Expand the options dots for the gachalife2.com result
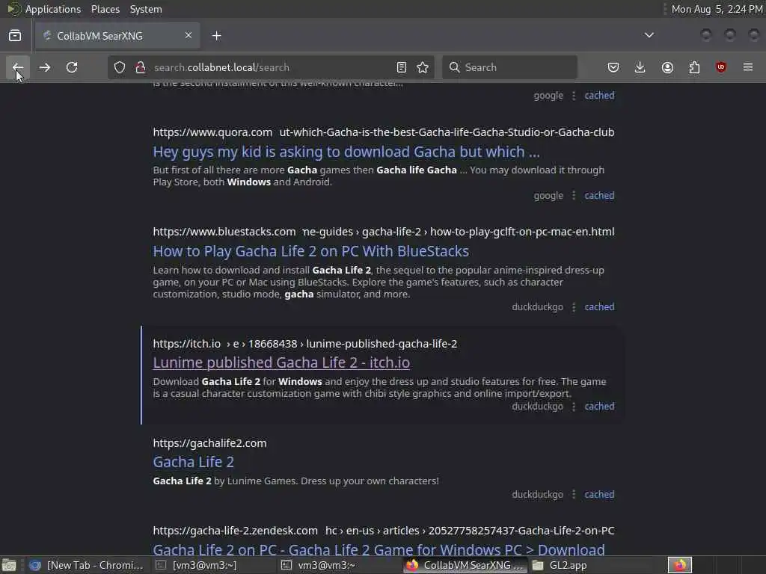The width and height of the screenshot is (766, 574). click(574, 495)
